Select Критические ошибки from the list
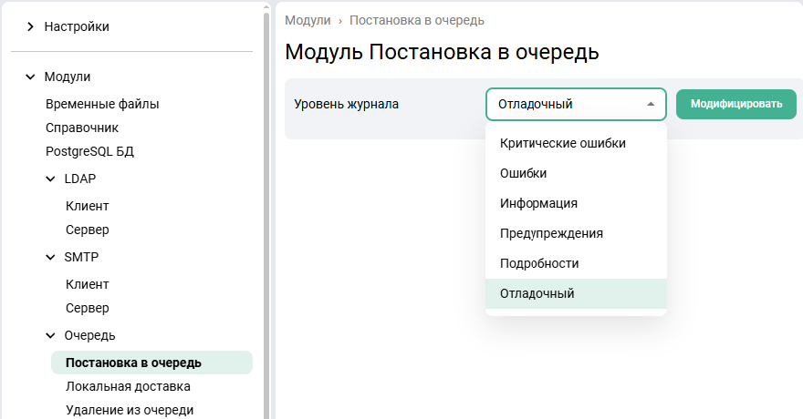Image resolution: width=803 pixels, height=419 pixels. point(562,143)
